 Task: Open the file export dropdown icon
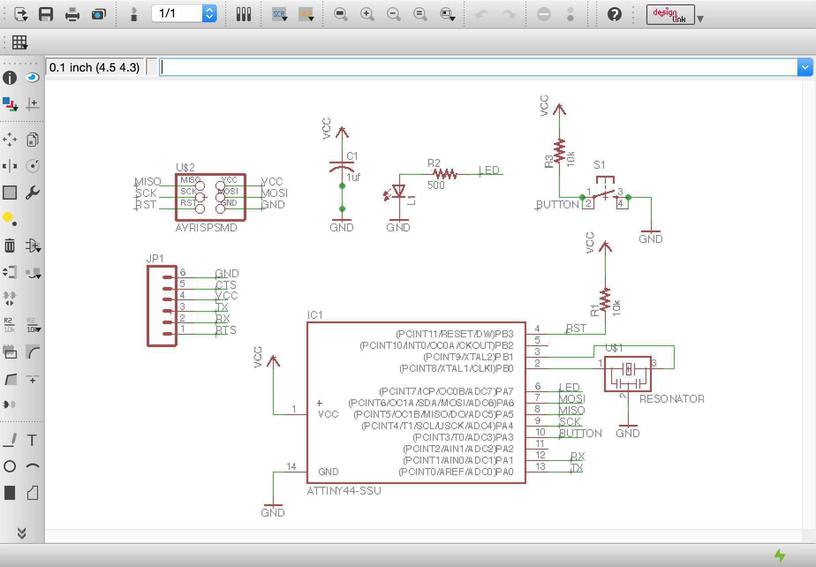(21, 14)
